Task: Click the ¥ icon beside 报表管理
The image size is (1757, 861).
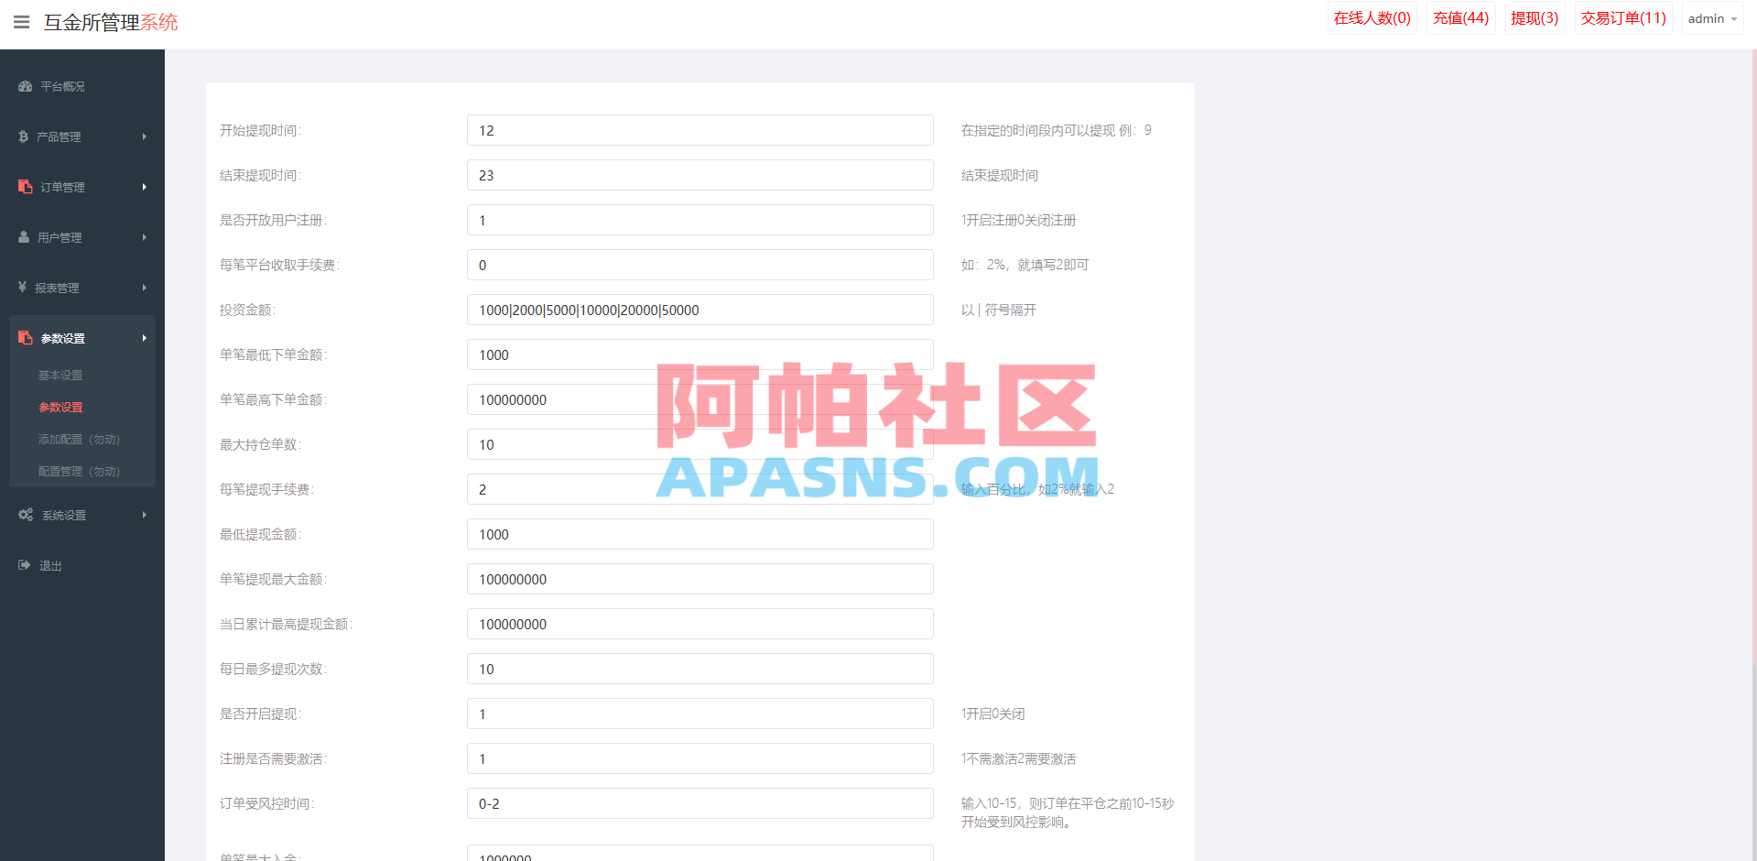Action: [24, 287]
